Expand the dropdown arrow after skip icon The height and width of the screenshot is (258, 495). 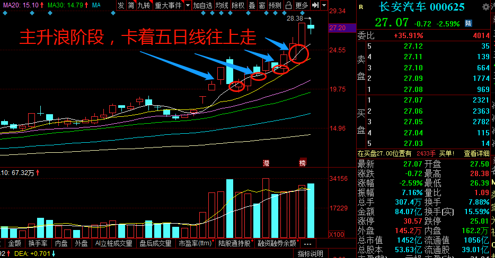point(324,5)
